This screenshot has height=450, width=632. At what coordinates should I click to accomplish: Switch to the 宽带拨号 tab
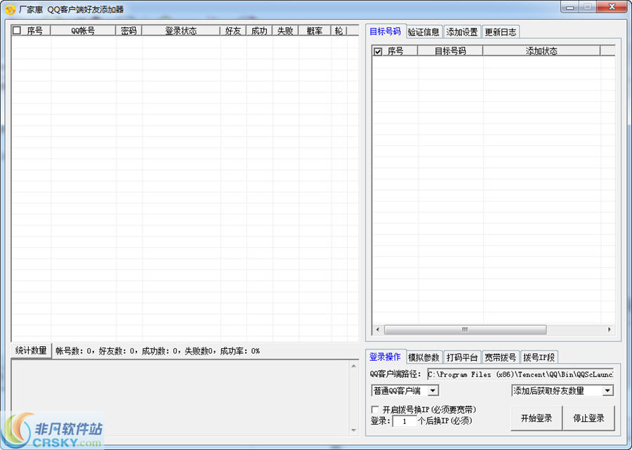click(500, 357)
